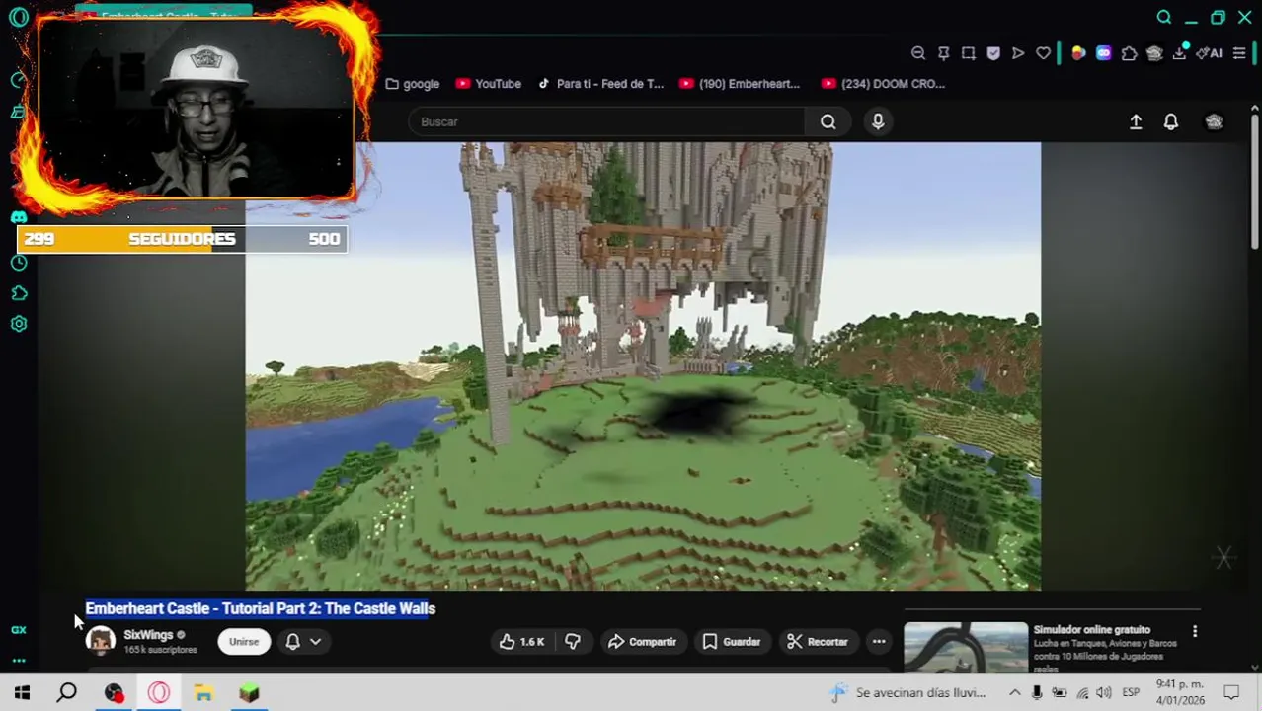The height and width of the screenshot is (711, 1262).
Task: Open Para ti - Feed de T... bookmark
Action: tap(600, 84)
